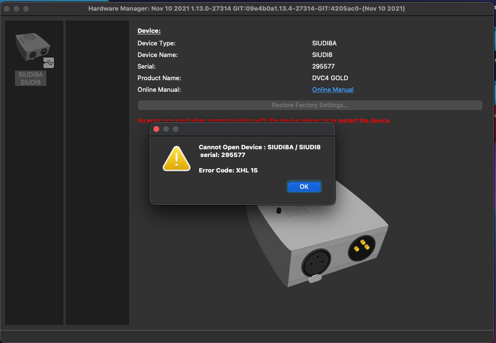Click Restore Factory Settings button
Screen dimensions: 496x343
[x=310, y=105]
